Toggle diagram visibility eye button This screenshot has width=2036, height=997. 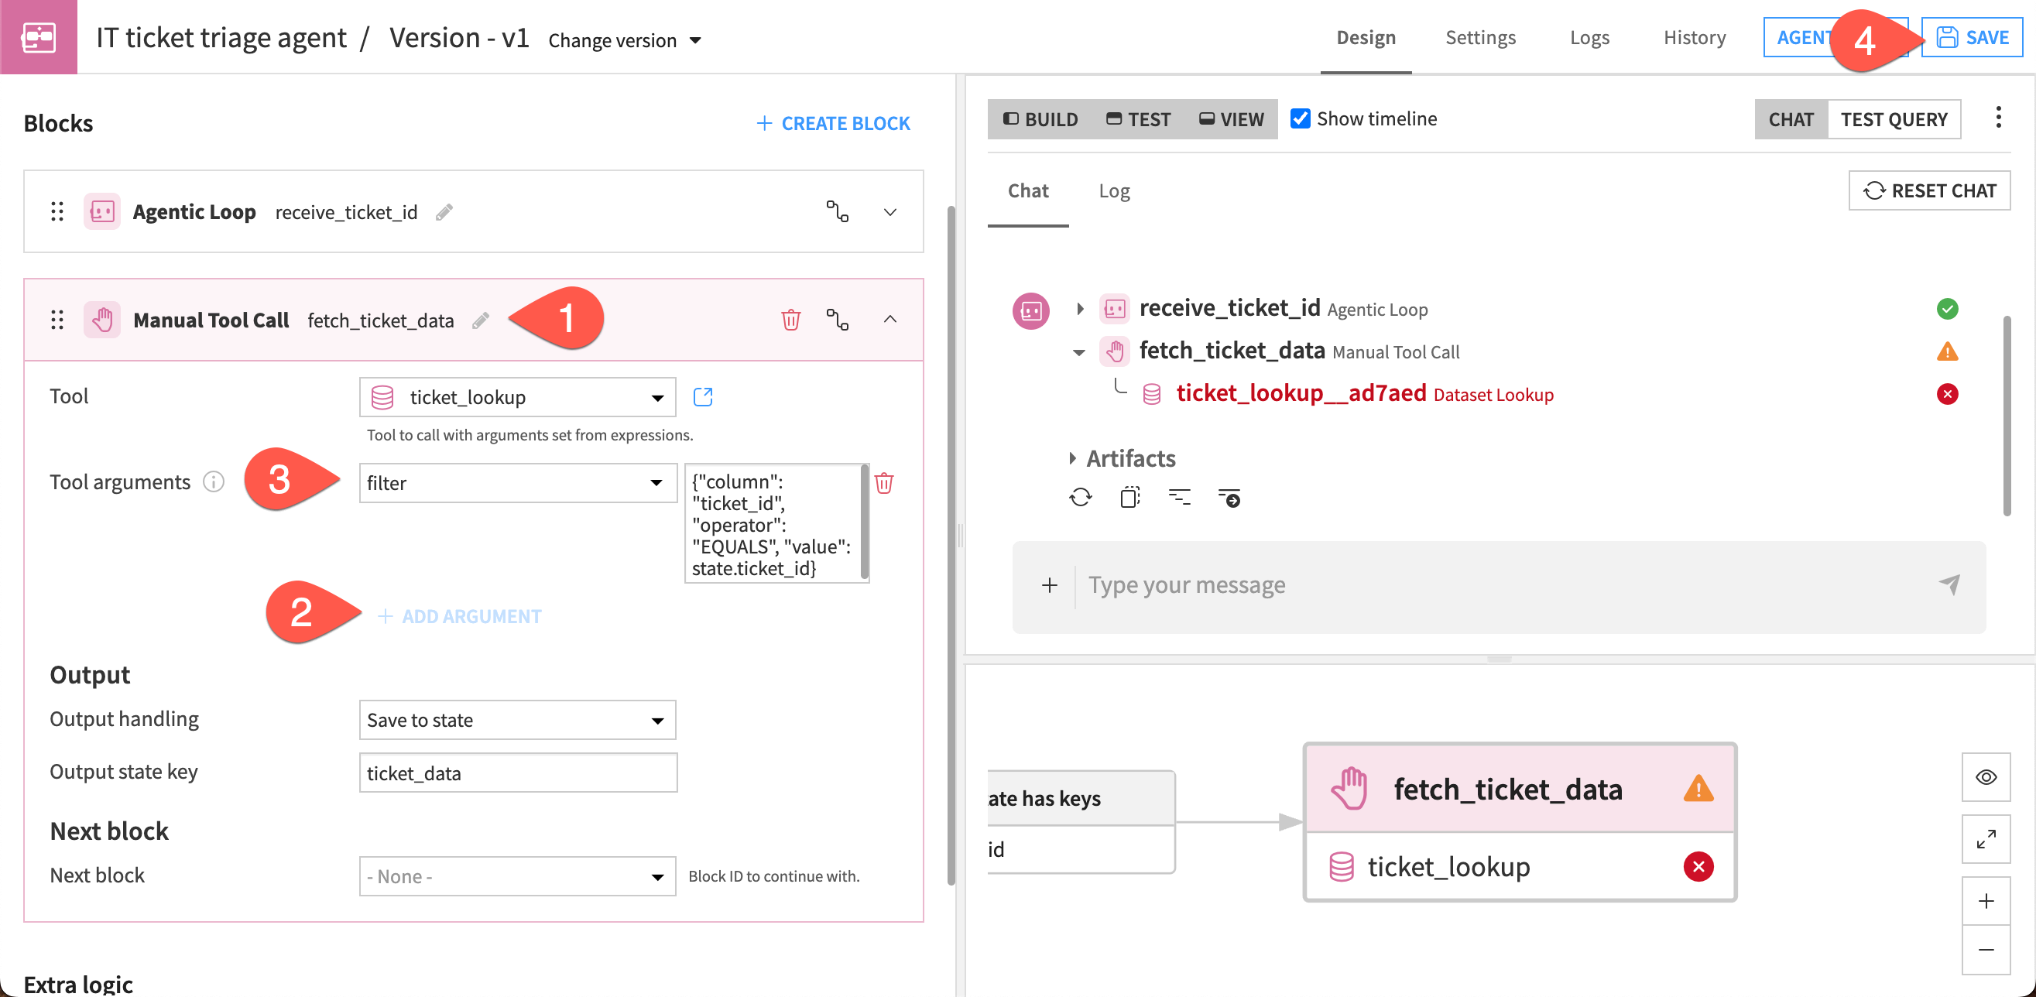(x=1986, y=777)
